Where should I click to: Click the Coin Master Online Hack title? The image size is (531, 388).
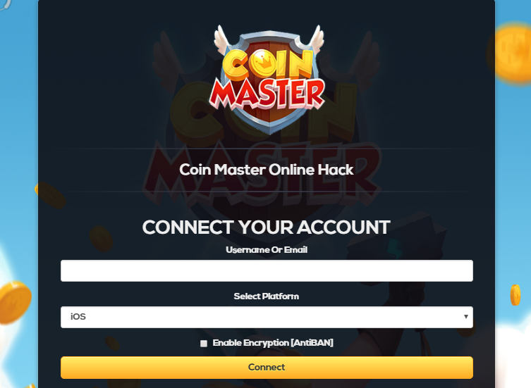point(267,170)
